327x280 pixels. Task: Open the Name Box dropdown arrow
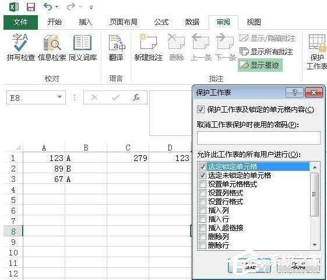(59, 97)
